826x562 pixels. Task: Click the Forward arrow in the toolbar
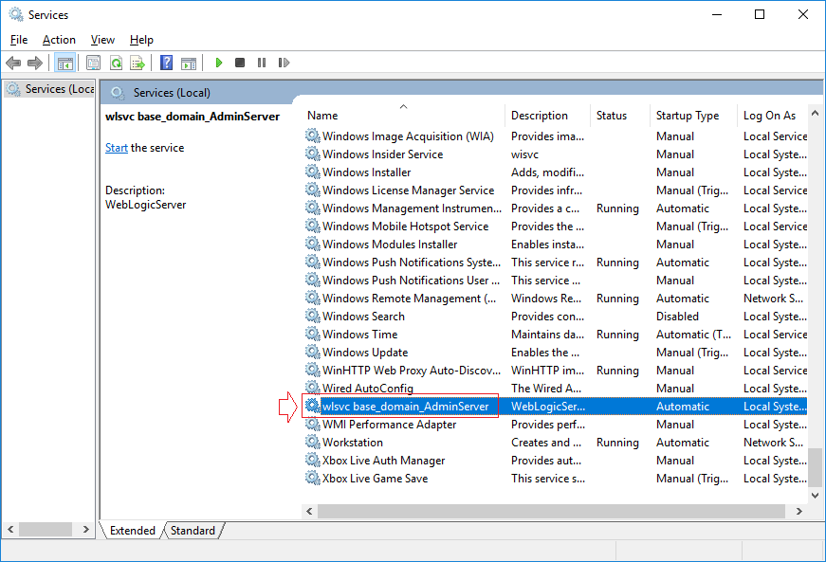[35, 63]
